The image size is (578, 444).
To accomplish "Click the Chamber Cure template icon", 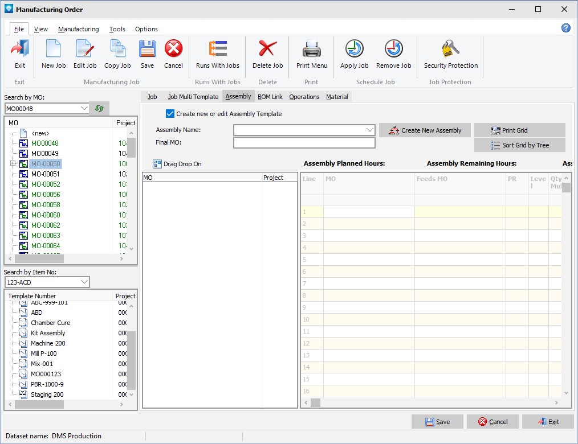I will click(x=23, y=323).
